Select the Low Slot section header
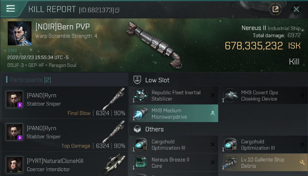The image size is (308, 176). point(157,80)
